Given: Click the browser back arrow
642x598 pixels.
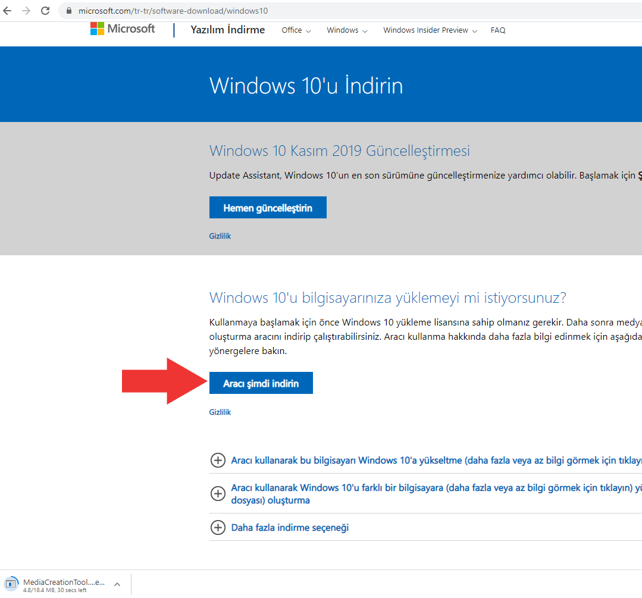Looking at the screenshot, I should click(x=7, y=11).
